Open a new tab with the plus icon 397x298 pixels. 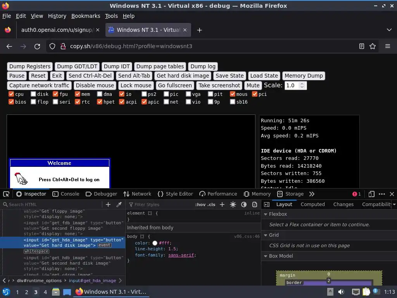[x=200, y=30]
